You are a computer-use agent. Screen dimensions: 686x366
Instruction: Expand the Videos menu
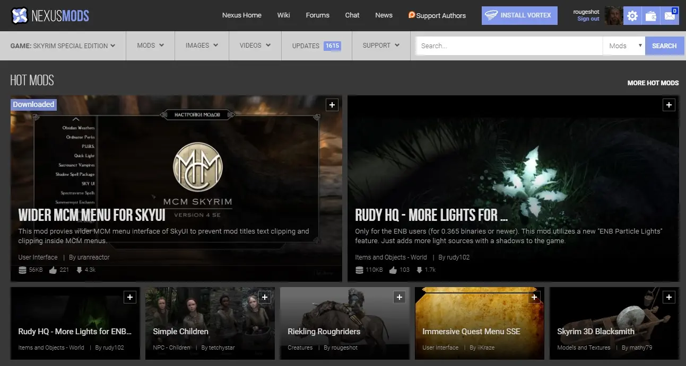255,46
